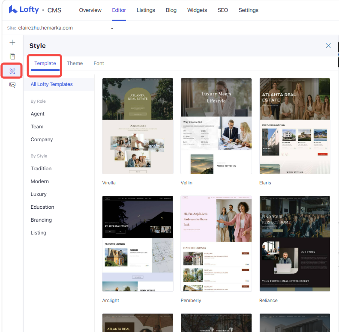Open the add (plus) sidebar icon
339x332 pixels.
12,42
